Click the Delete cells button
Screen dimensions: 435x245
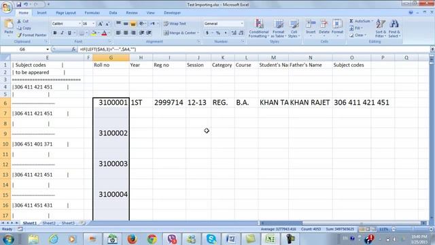[x=324, y=29]
